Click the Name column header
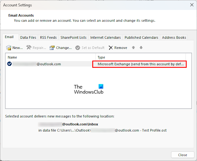The width and height of the screenshot is (197, 161). (x=51, y=57)
